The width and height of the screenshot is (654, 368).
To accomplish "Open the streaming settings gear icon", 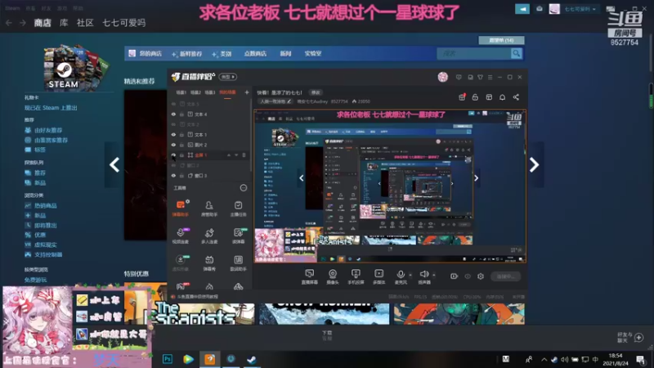I will pos(481,276).
